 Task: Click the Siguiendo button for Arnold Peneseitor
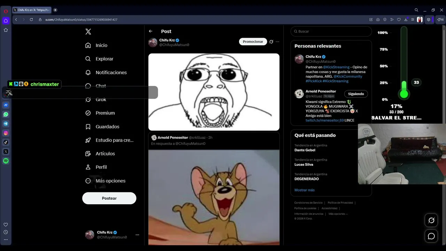[x=356, y=94]
